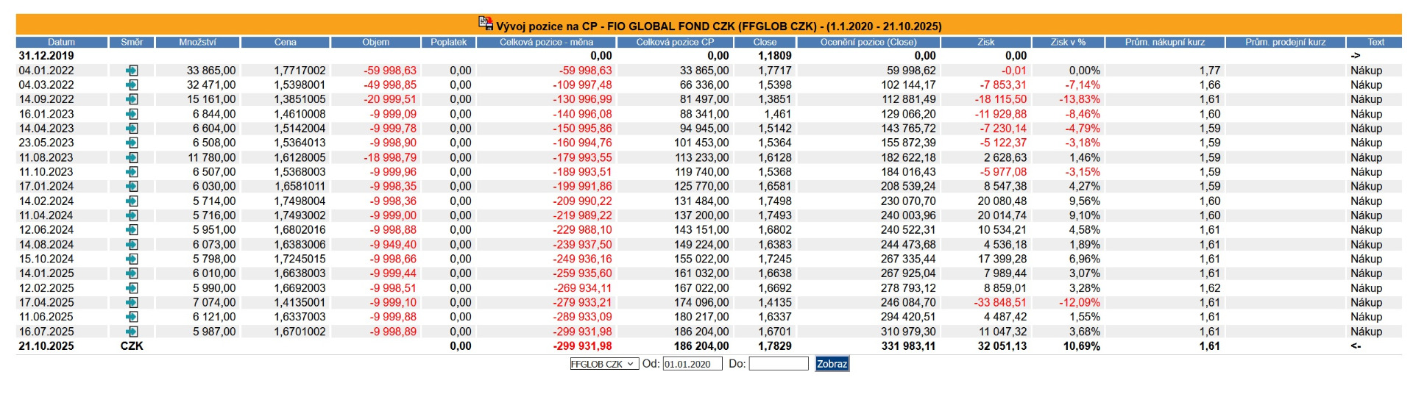Image resolution: width=1413 pixels, height=394 pixels.
Task: Click the Poplatek column header
Action: point(449,42)
